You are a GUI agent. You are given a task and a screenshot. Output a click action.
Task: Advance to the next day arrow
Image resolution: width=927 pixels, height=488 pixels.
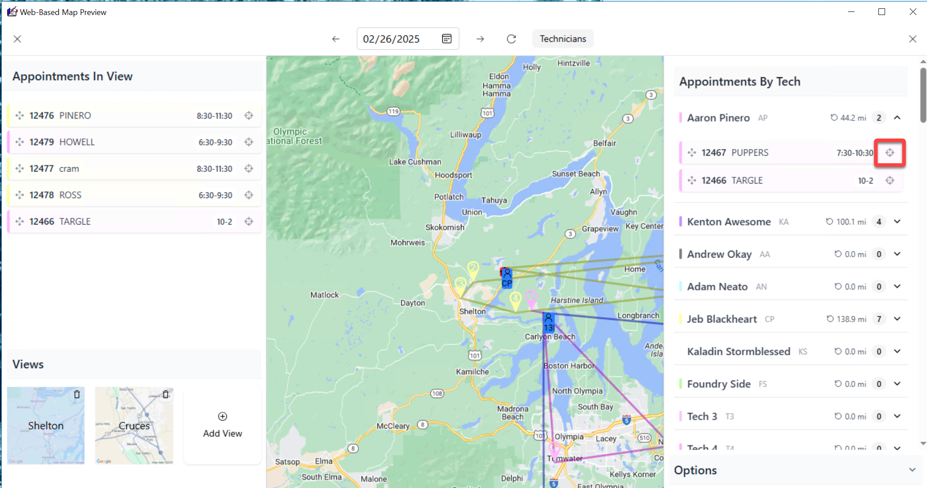pos(480,39)
